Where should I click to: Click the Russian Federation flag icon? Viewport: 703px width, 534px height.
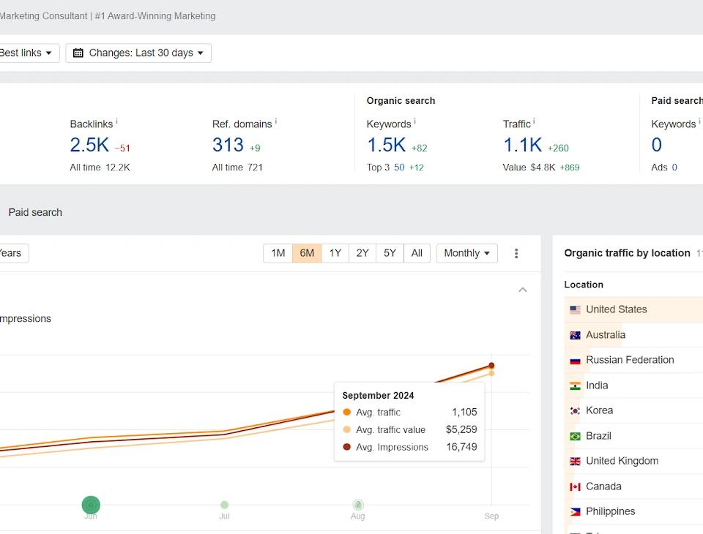point(576,360)
